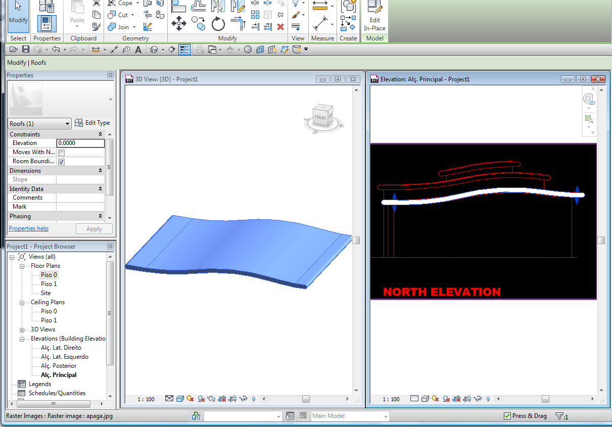The height and width of the screenshot is (427, 612).
Task: Click the Save icon in quick access toolbar
Action: pos(26,50)
